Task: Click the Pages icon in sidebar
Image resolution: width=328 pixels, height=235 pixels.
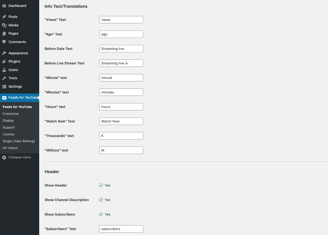Action: 4,34
